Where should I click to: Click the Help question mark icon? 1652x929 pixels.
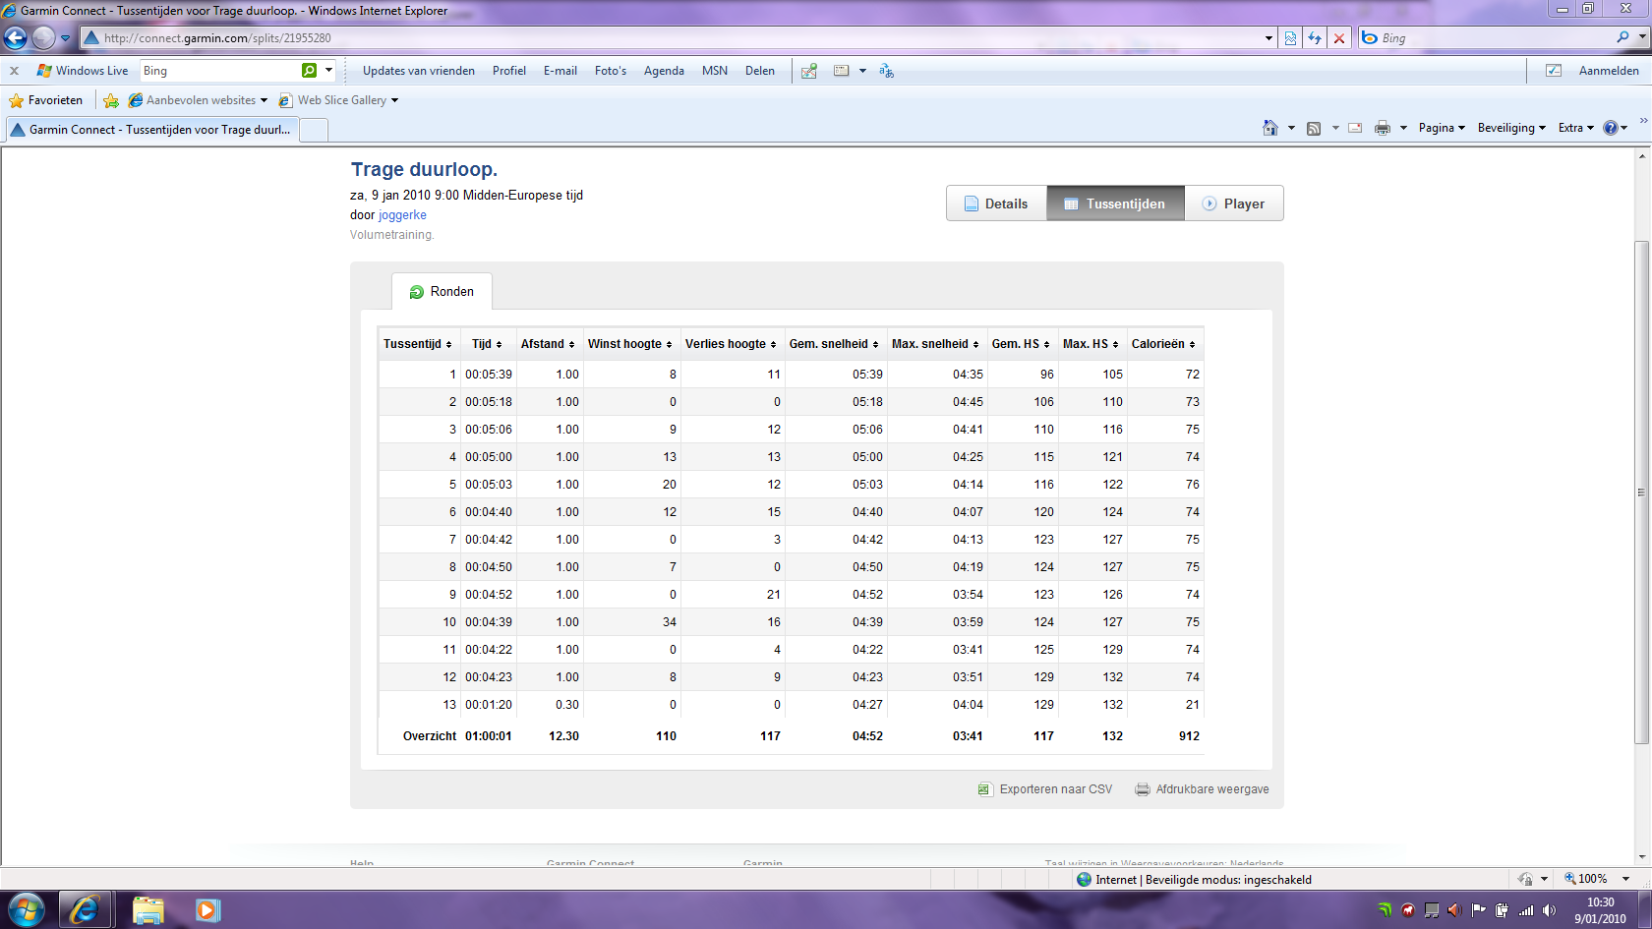pos(1611,128)
